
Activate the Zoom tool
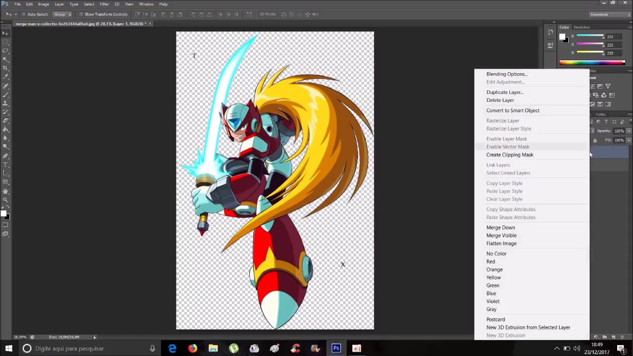(5, 200)
